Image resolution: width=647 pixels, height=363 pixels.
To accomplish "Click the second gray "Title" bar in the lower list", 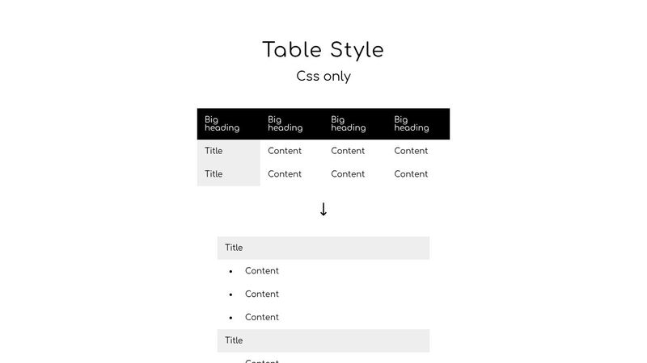I will click(323, 340).
